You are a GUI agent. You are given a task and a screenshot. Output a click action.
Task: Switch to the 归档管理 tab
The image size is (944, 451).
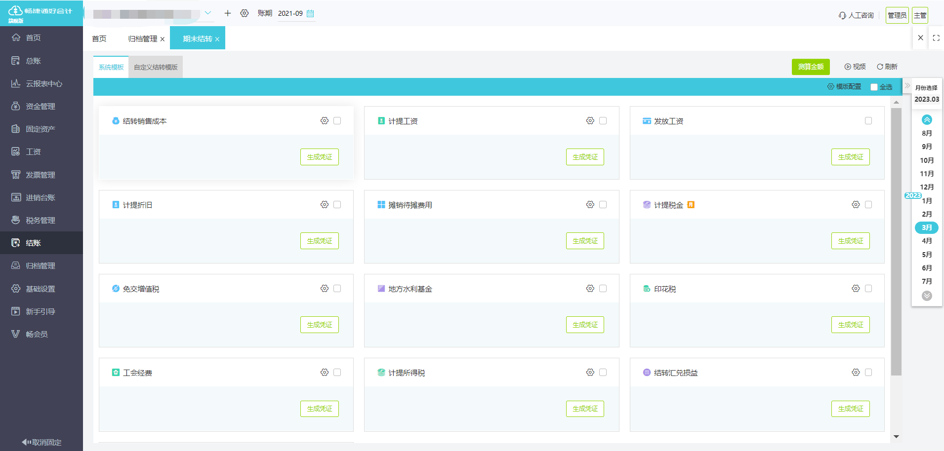coord(143,38)
